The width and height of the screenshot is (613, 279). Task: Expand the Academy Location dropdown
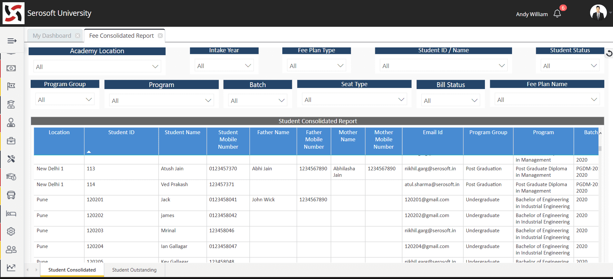97,67
